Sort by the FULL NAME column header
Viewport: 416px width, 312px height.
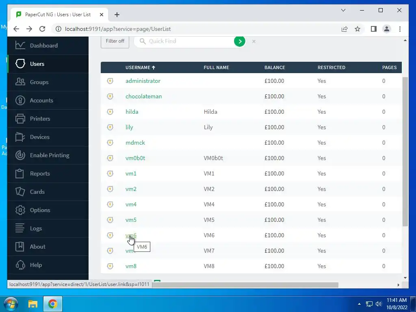(x=216, y=67)
